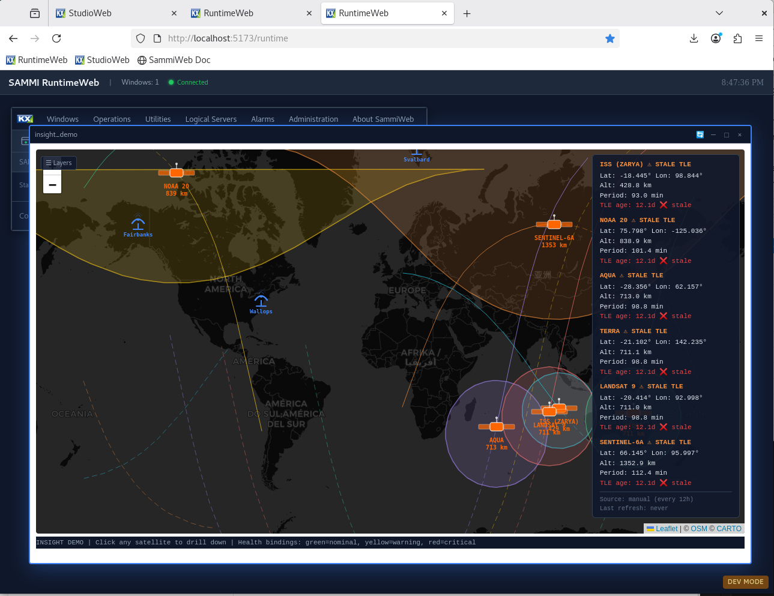This screenshot has width=774, height=596.
Task: Open the Firefox downloads icon
Action: [694, 38]
